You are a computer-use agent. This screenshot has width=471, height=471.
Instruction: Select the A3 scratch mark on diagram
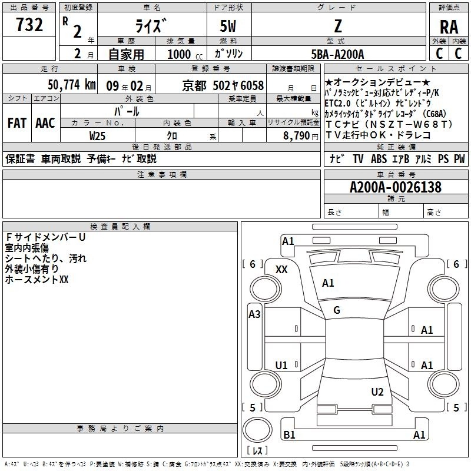pos(254,314)
